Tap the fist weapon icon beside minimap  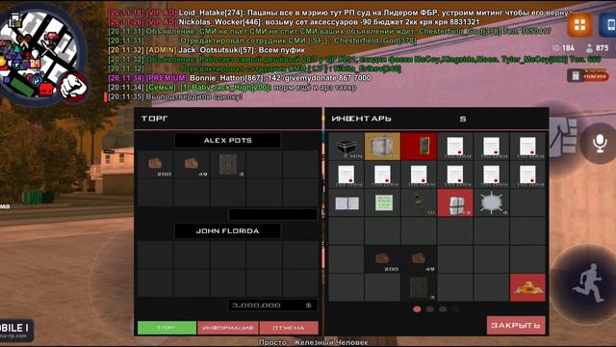[x=73, y=88]
